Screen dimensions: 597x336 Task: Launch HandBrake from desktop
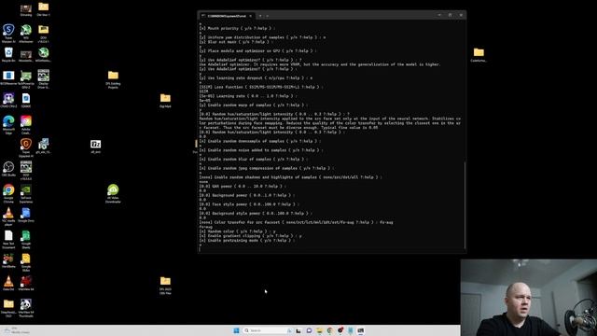point(8,260)
